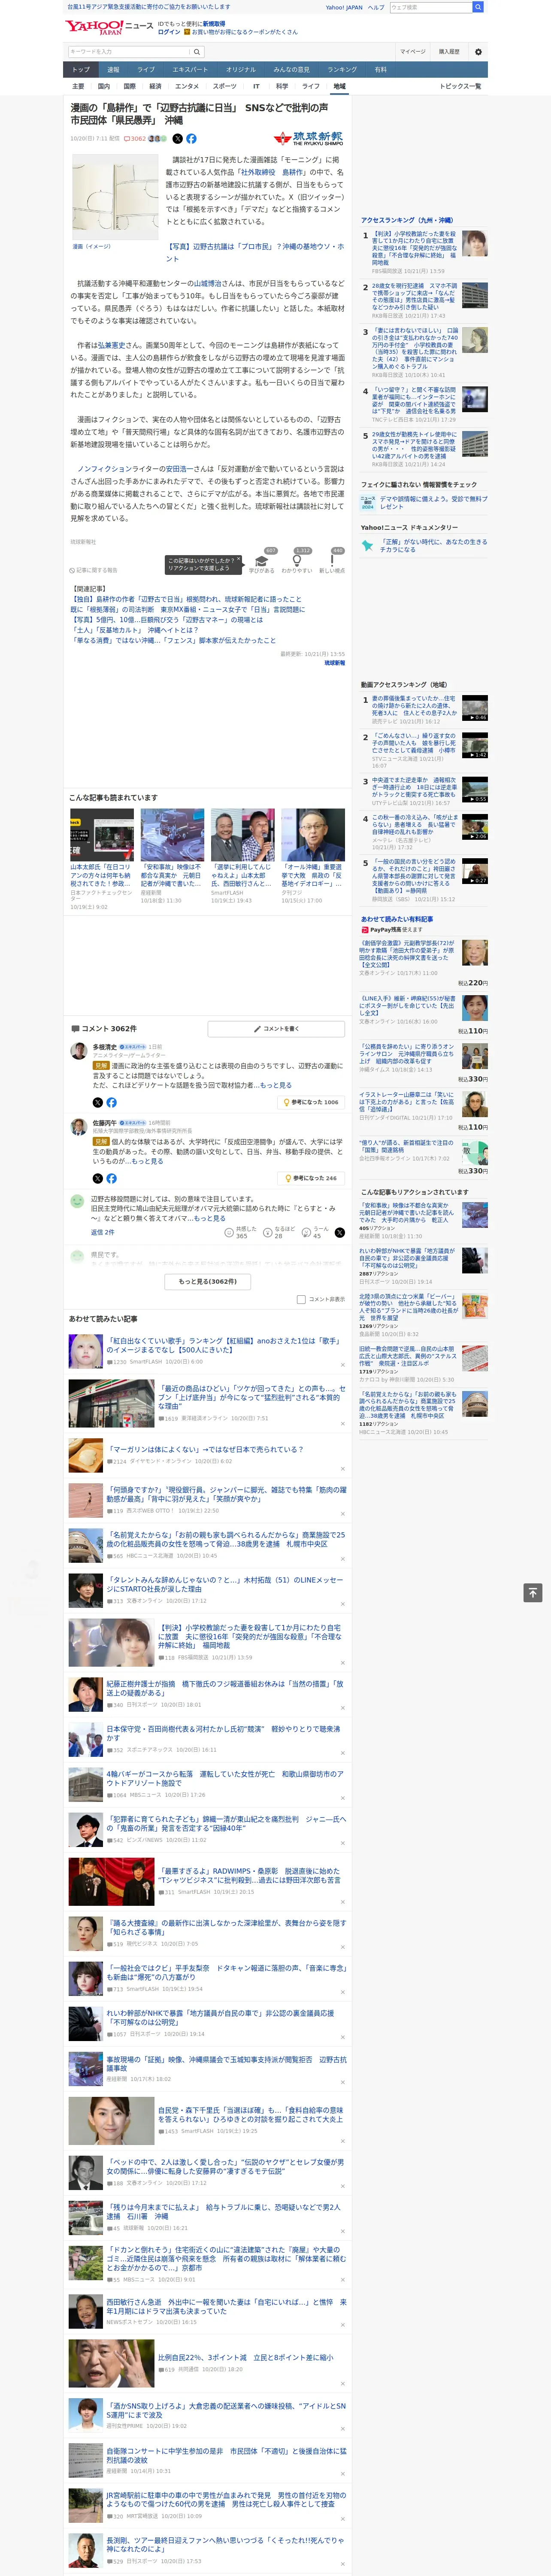Screen dimensions: 551x2576
Task: React with 新しい視点 exclamation icon
Action: [332, 561]
